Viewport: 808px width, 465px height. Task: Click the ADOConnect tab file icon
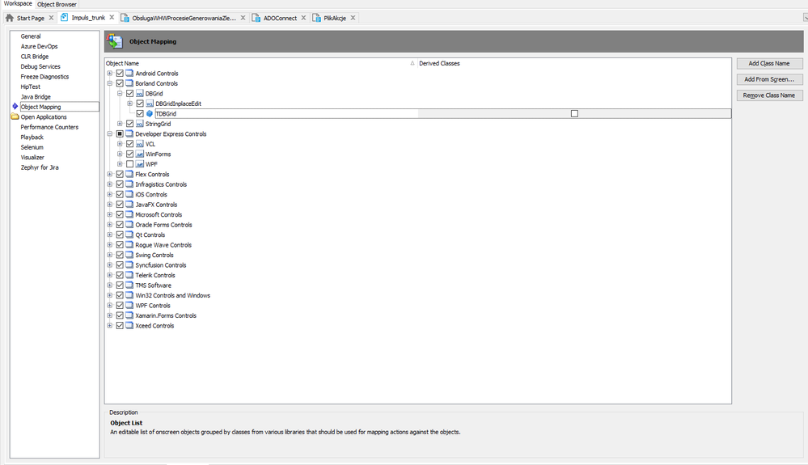pyautogui.click(x=256, y=18)
